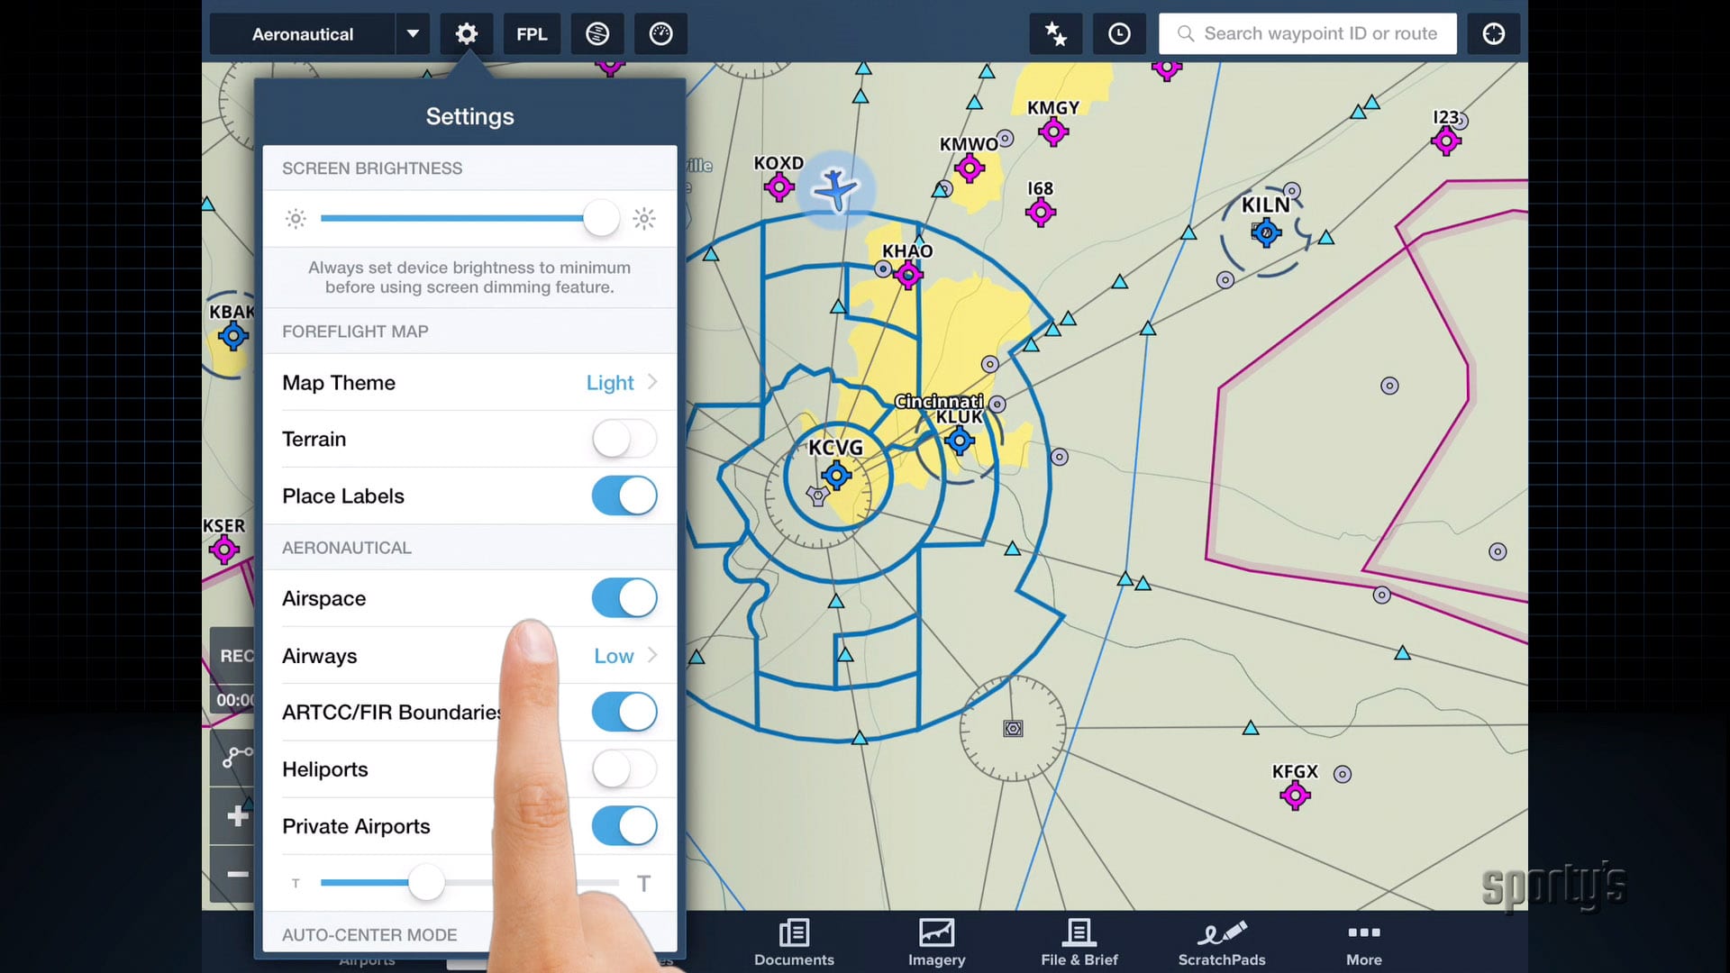
Task: Open the ScratchPads tab
Action: [x=1221, y=942]
